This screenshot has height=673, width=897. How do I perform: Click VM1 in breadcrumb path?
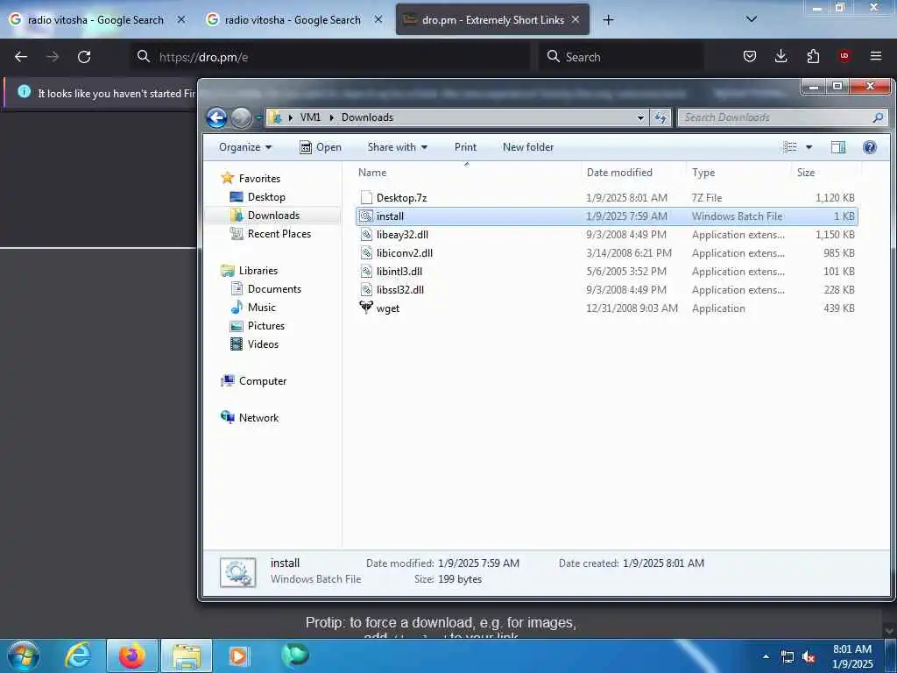coord(310,117)
